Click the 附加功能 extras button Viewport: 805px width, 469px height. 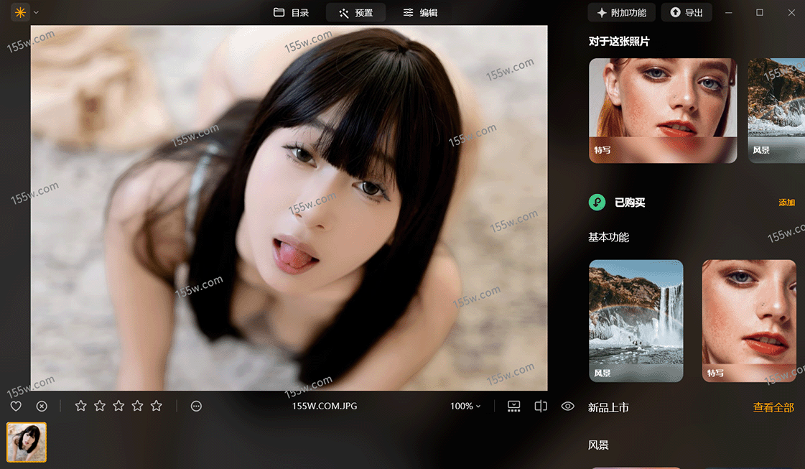click(621, 12)
